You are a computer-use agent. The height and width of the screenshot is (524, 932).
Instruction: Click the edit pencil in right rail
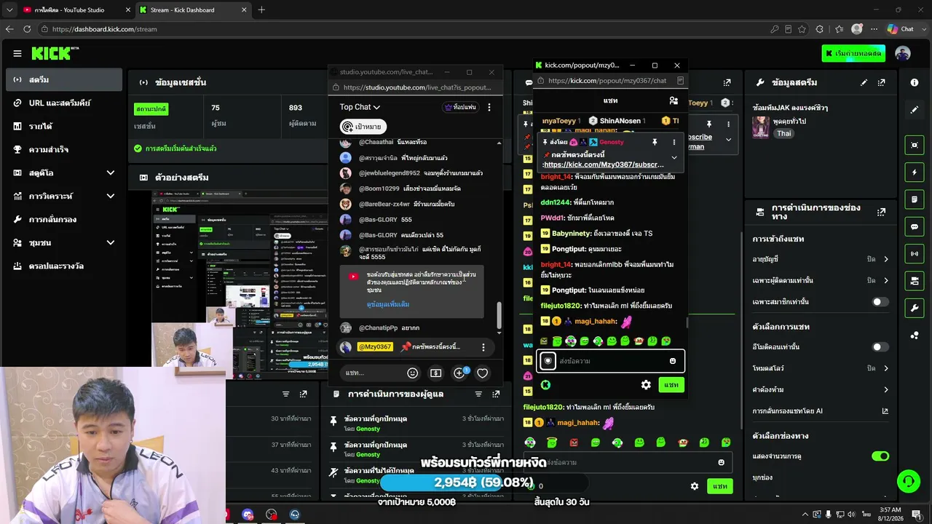[x=915, y=110]
